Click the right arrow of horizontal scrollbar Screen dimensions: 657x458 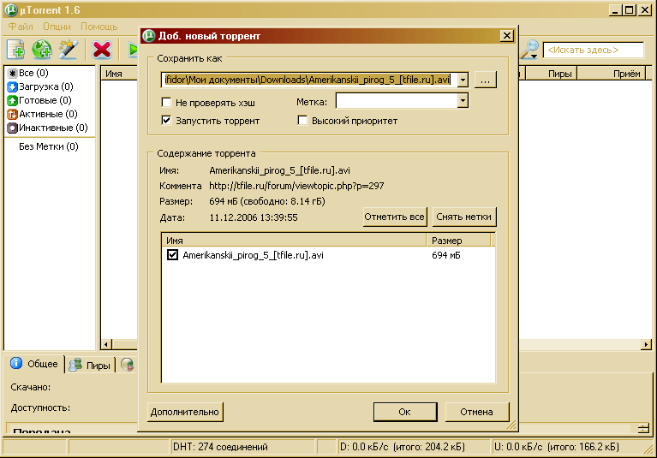pos(646,344)
